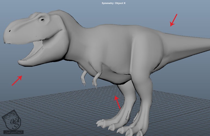The width and height of the screenshot is (210, 136).
Task: Click the red arrow below the jaw
Action: coord(17,81)
